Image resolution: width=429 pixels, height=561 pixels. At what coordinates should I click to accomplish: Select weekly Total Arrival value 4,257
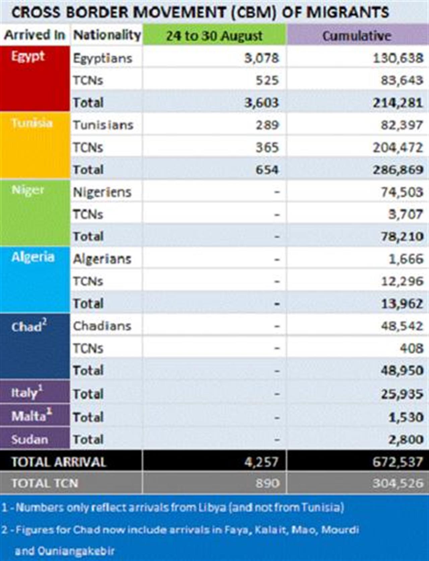coord(261,462)
